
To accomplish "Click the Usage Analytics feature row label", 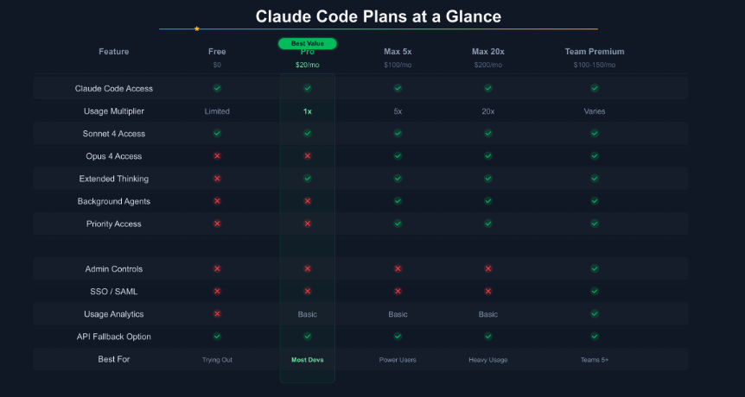I will (114, 314).
